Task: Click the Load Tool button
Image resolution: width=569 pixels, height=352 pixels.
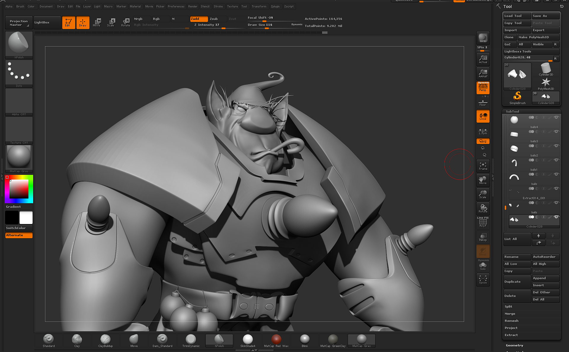Action: coord(517,16)
